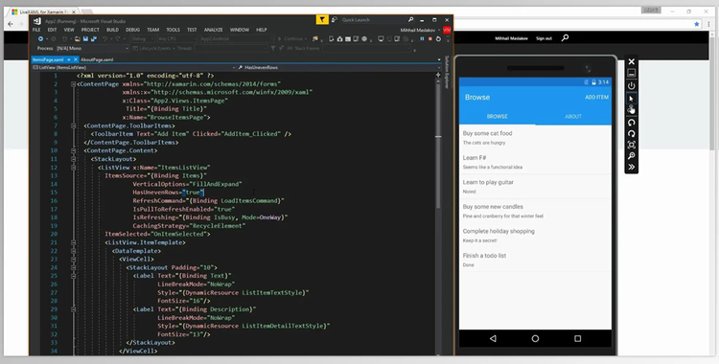This screenshot has height=364, width=719.
Task: Open the Solution Explorer side panel tab
Action: 448,72
